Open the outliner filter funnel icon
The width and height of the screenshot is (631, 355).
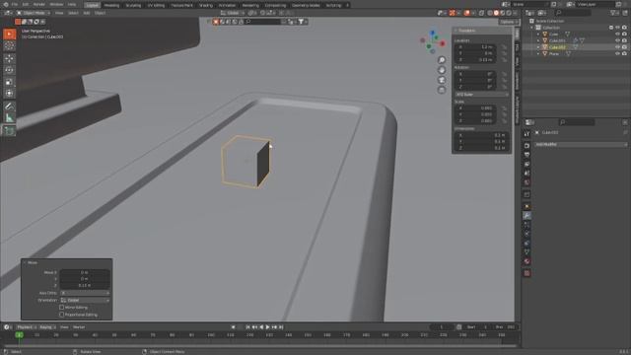[614, 13]
